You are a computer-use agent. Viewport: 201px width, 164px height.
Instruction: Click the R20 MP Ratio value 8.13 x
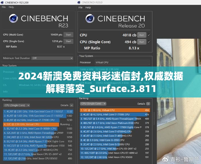point(134,48)
